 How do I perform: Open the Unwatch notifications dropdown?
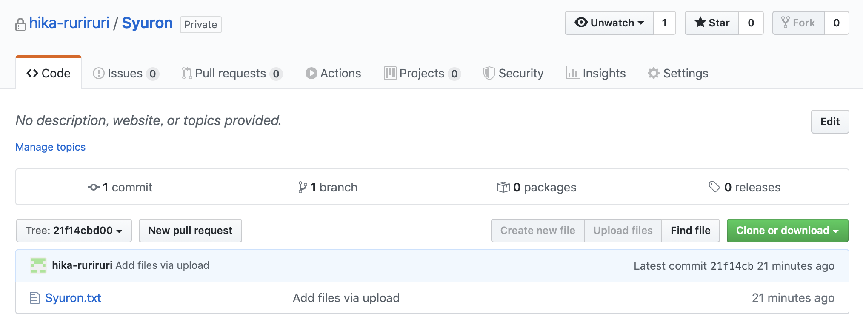(x=609, y=23)
